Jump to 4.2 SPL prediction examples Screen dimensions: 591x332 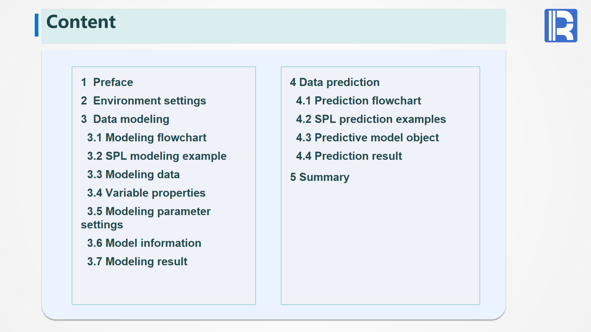371,119
